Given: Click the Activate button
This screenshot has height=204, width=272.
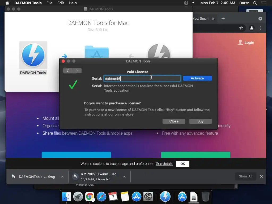Looking at the screenshot, I should (197, 78).
